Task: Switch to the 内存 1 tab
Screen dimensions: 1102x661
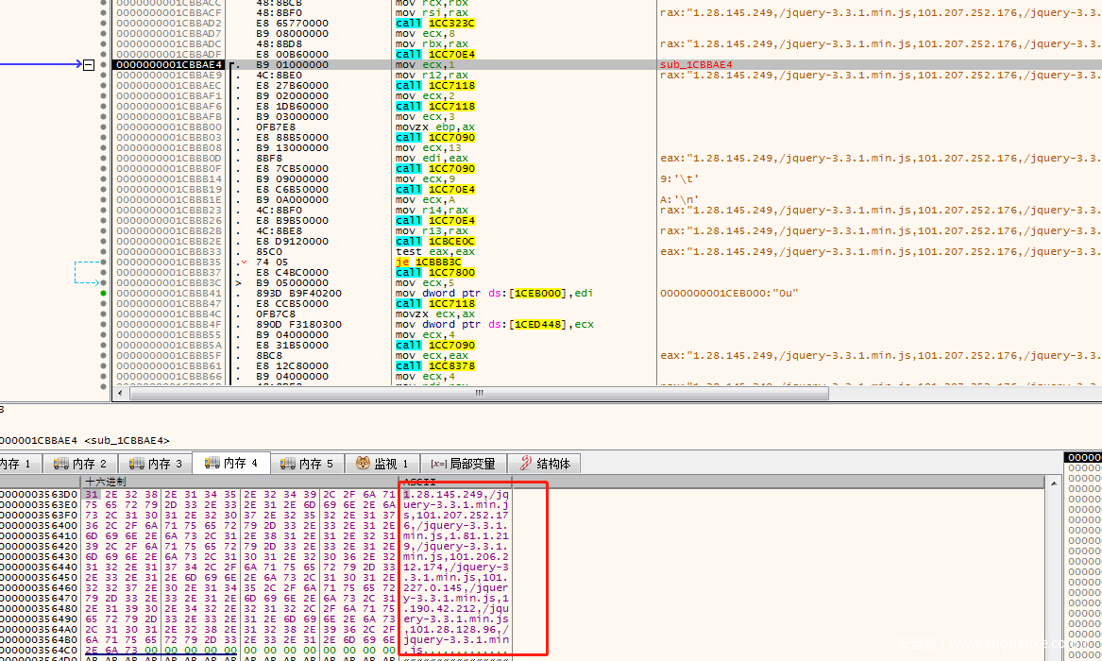Action: click(15, 464)
